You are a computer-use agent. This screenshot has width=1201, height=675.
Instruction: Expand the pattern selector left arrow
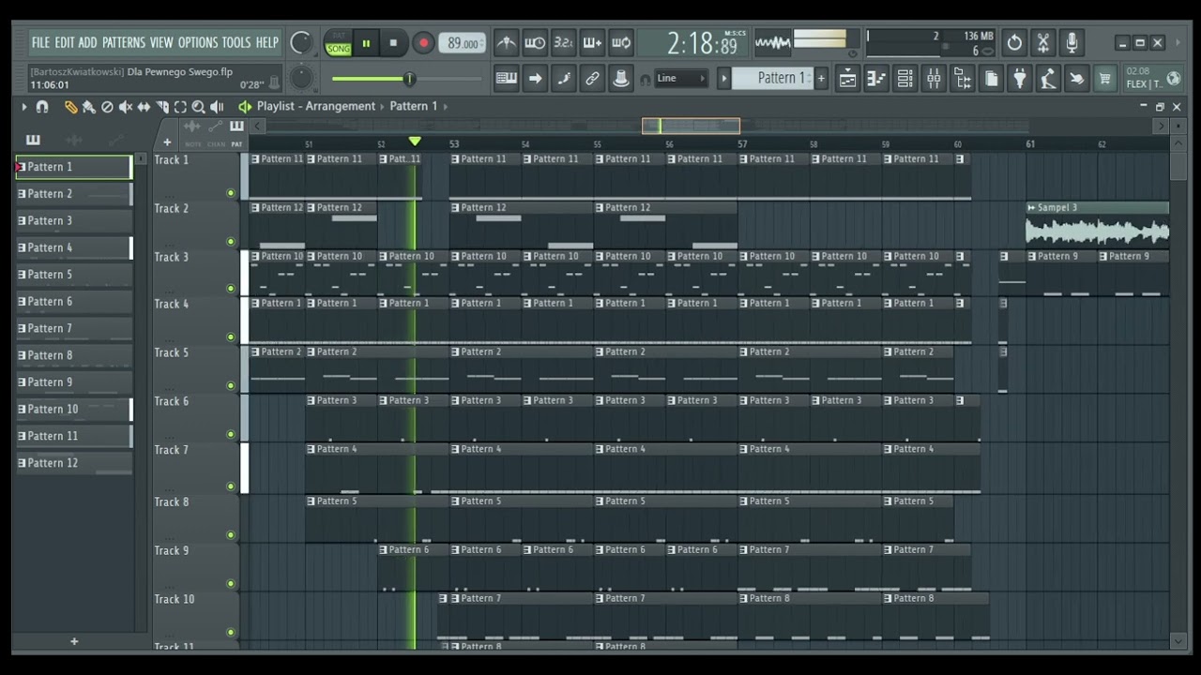723,79
